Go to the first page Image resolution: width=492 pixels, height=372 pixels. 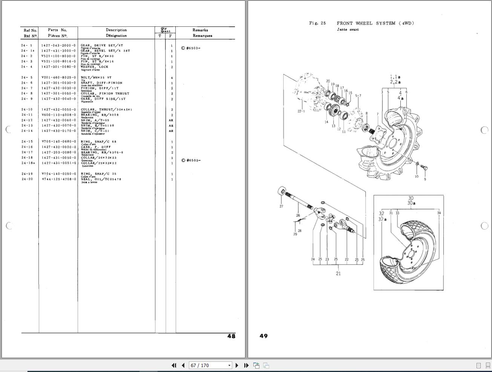174,365
